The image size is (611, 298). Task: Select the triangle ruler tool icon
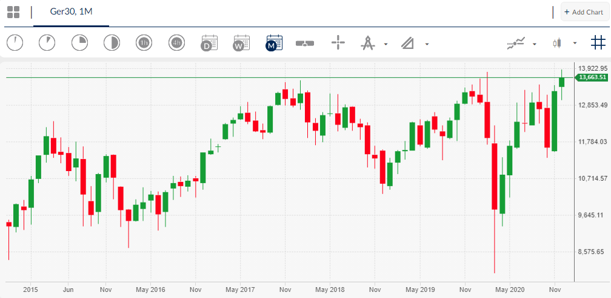pos(408,43)
